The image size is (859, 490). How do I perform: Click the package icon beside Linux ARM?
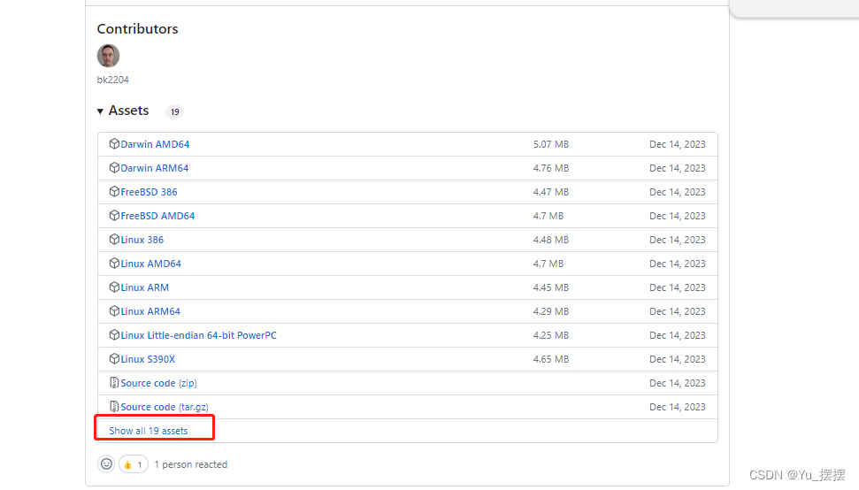114,287
